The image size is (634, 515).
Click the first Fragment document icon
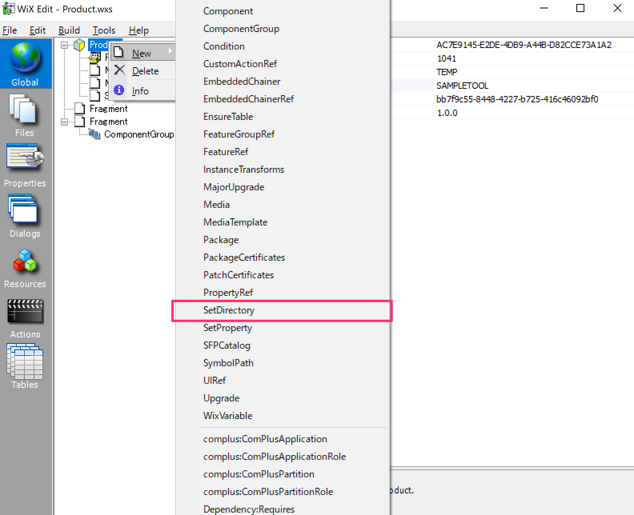point(80,109)
